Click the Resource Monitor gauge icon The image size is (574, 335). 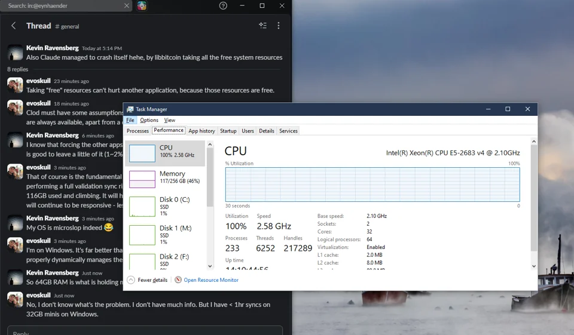click(x=178, y=280)
